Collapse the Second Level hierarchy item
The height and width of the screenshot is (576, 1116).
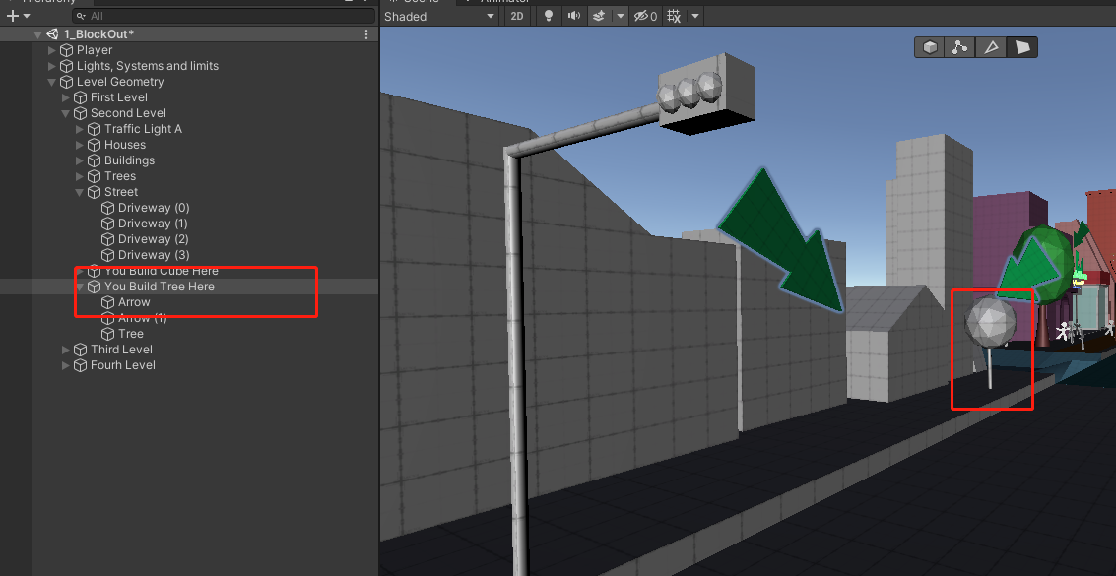click(65, 112)
